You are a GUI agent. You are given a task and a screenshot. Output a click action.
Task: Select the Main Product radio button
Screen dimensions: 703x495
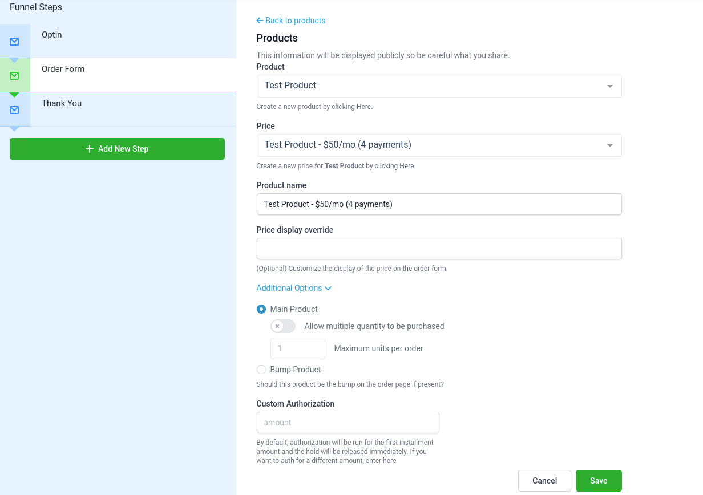tap(261, 309)
